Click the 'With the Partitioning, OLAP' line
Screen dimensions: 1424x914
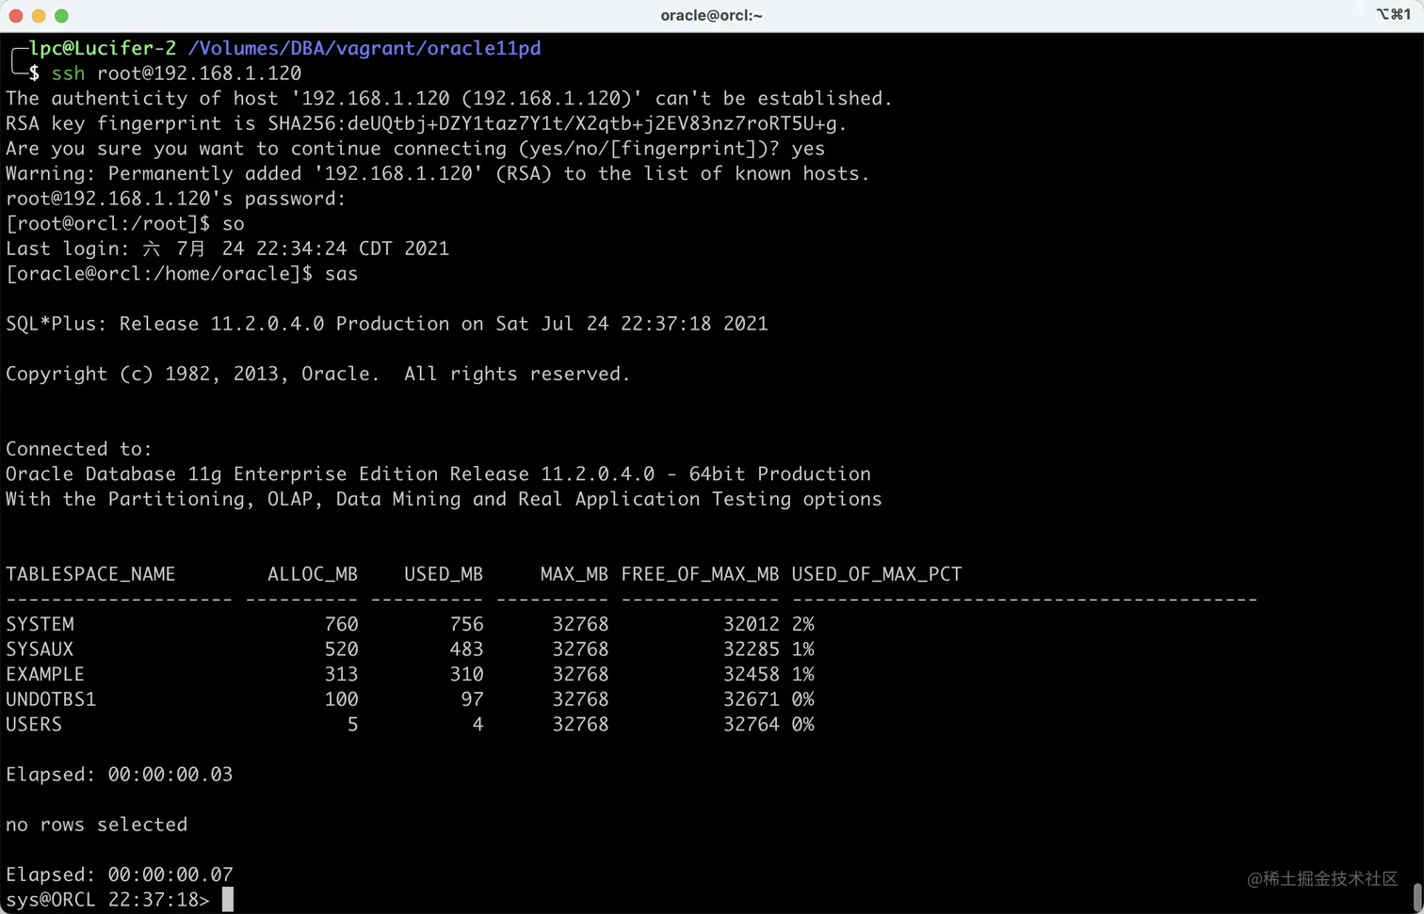coord(444,499)
